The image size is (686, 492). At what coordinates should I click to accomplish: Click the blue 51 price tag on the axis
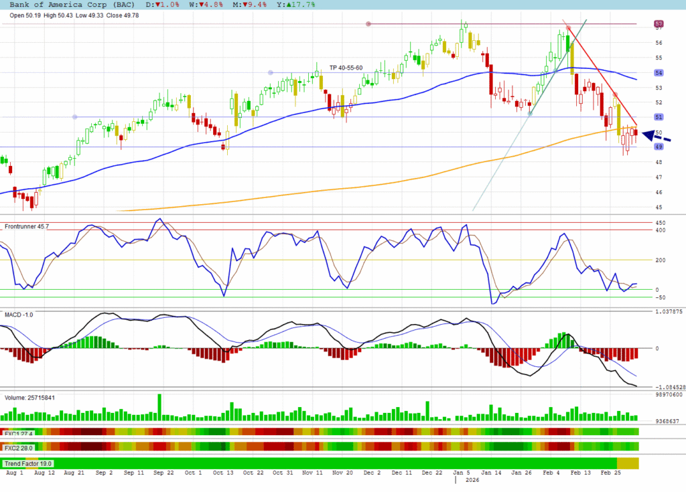coord(659,117)
